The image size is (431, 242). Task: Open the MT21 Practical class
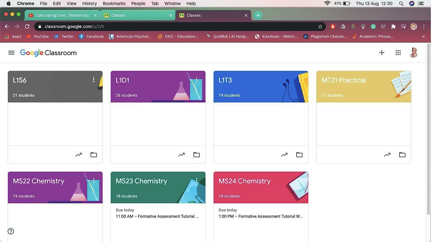tap(344, 80)
